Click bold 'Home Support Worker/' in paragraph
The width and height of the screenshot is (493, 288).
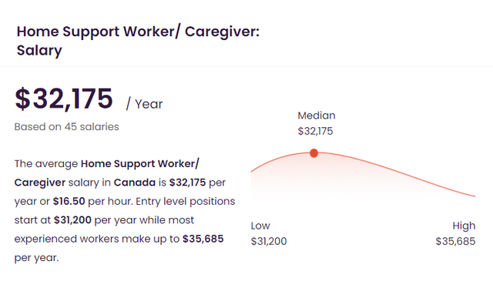(140, 164)
